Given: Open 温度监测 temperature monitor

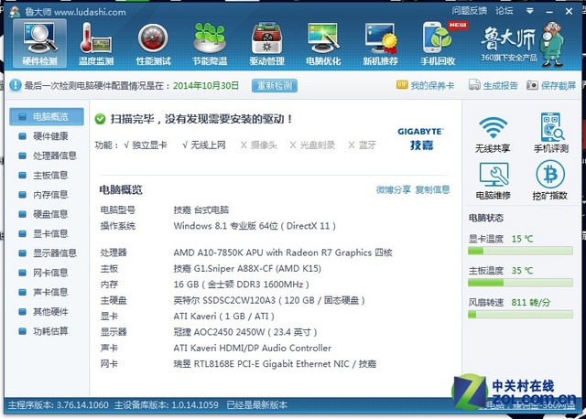Looking at the screenshot, I should point(96,44).
